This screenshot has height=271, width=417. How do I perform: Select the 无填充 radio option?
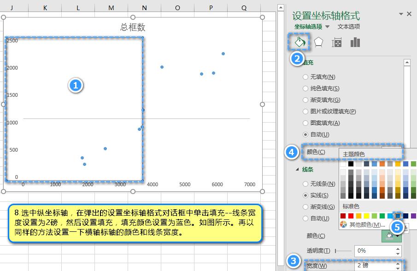point(305,77)
